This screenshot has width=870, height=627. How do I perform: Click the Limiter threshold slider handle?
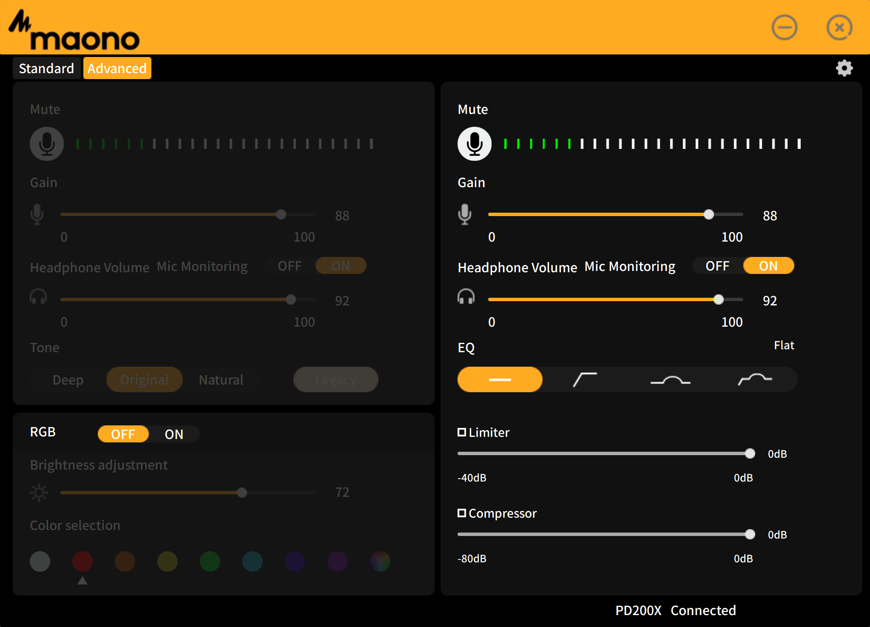(750, 453)
